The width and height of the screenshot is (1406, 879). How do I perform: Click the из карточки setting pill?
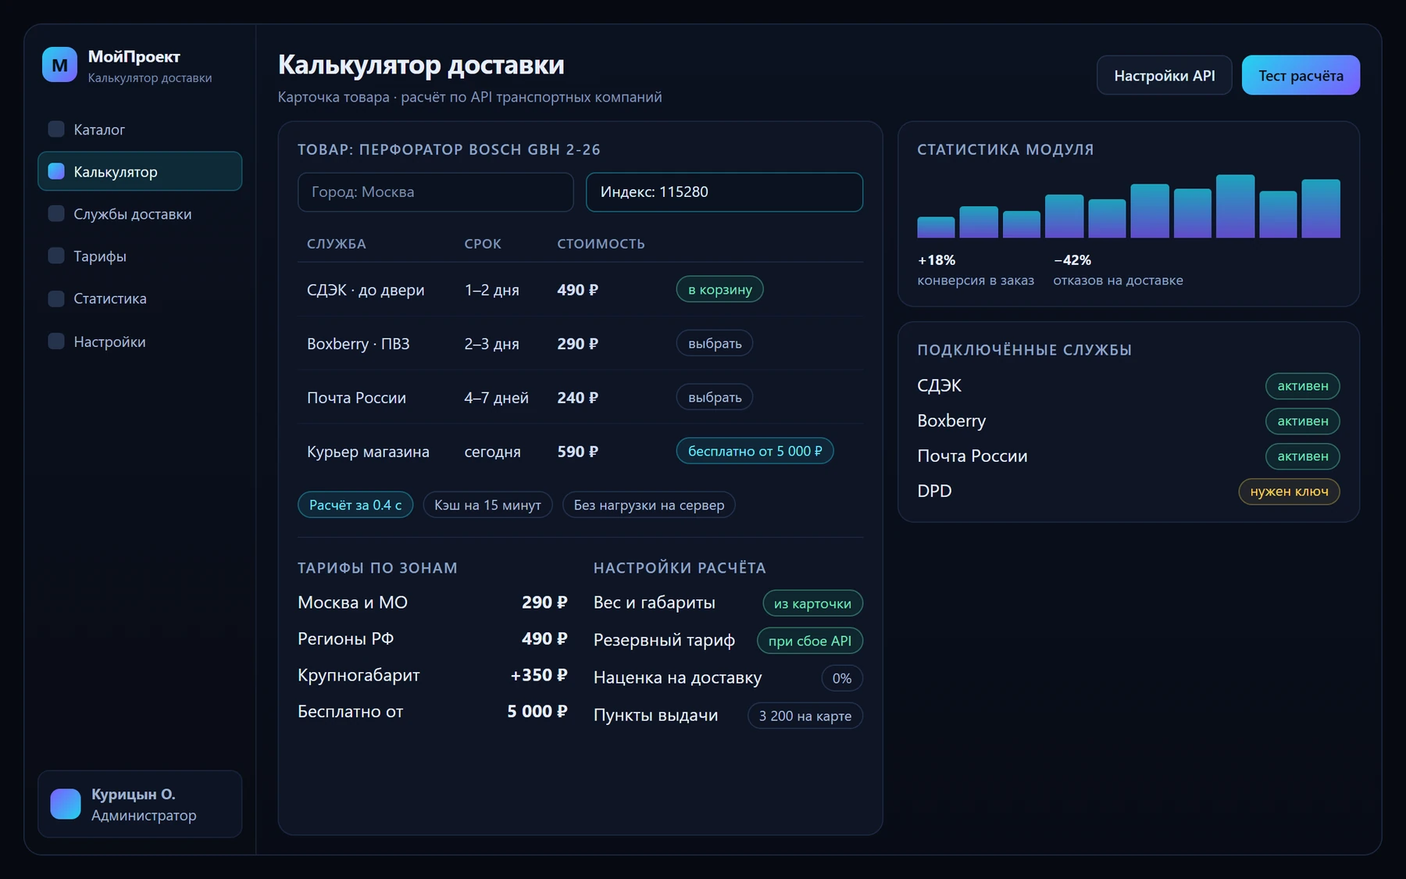(812, 603)
